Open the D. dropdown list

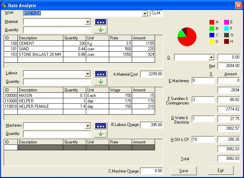211,58
